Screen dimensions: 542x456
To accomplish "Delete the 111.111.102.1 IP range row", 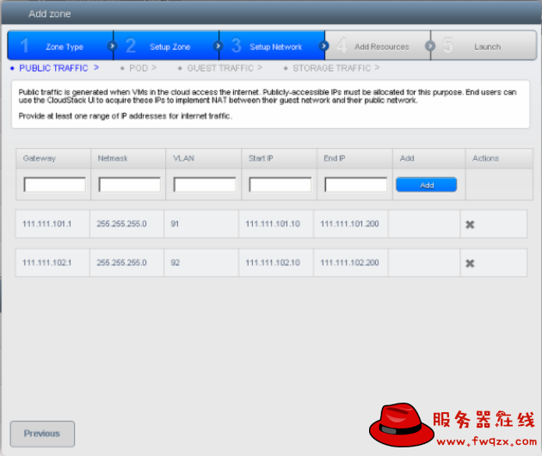I will 470,263.
